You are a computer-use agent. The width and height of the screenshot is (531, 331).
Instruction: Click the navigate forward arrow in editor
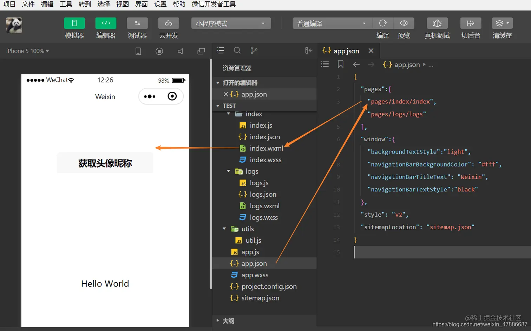point(371,65)
